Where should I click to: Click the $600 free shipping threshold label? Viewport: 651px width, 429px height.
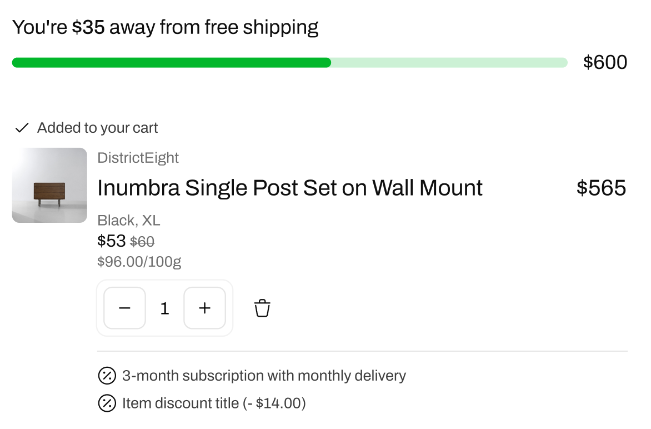(604, 62)
